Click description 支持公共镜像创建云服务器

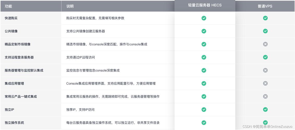pyautogui.click(x=86, y=31)
